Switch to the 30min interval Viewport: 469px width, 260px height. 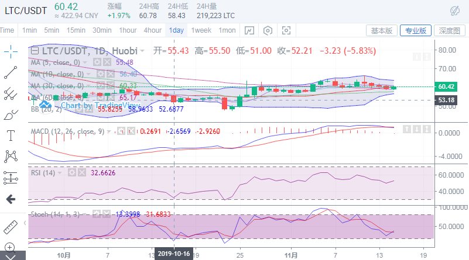pyautogui.click(x=102, y=30)
